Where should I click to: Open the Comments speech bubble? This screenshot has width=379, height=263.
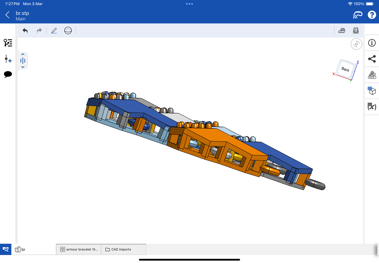8,74
